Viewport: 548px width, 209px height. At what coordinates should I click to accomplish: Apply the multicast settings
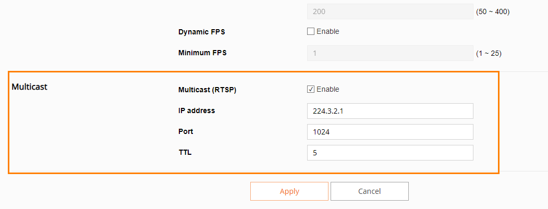click(289, 191)
